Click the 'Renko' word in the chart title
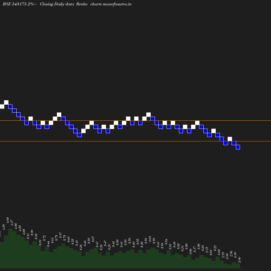 pos(82,4)
